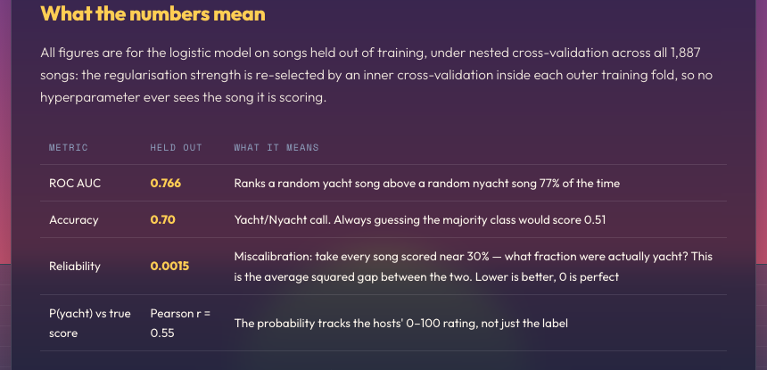
Task: Click the Reliability metric label
Action: click(74, 267)
